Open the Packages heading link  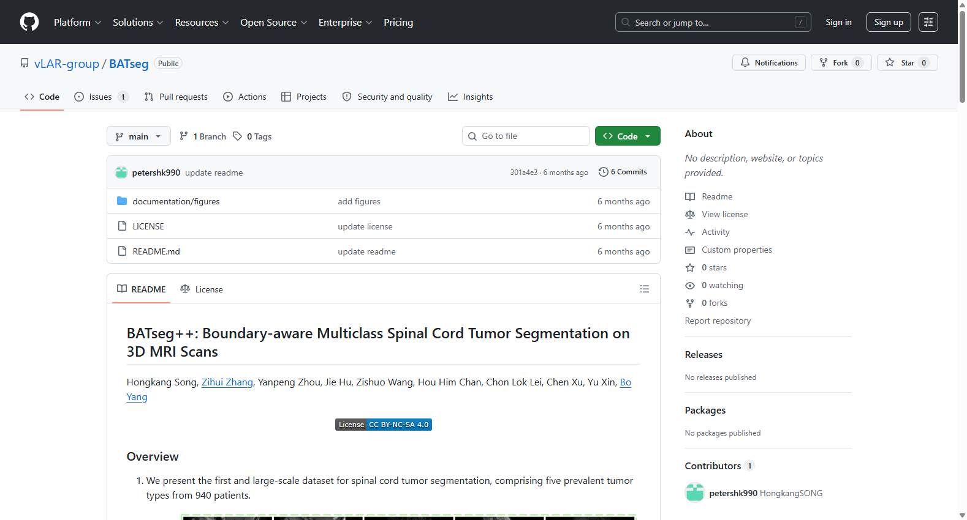click(705, 410)
